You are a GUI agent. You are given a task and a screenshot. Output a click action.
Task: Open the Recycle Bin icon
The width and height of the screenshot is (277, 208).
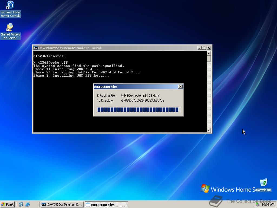coord(263,185)
